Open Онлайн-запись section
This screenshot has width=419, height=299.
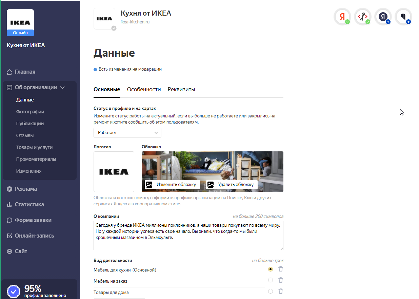coord(34,236)
